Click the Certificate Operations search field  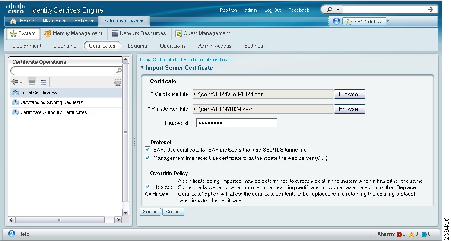pyautogui.click(x=66, y=70)
